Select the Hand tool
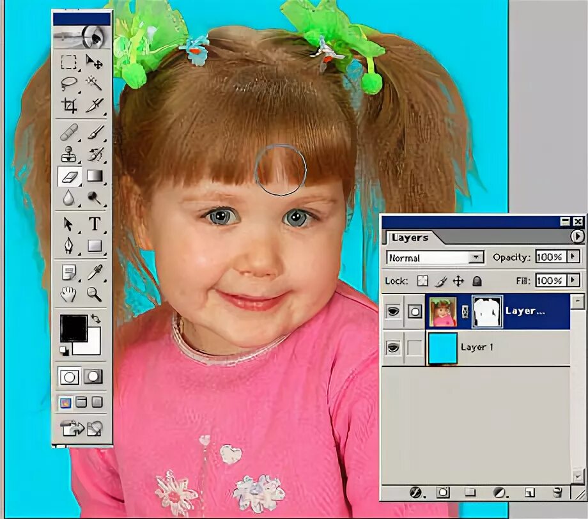 (x=69, y=295)
